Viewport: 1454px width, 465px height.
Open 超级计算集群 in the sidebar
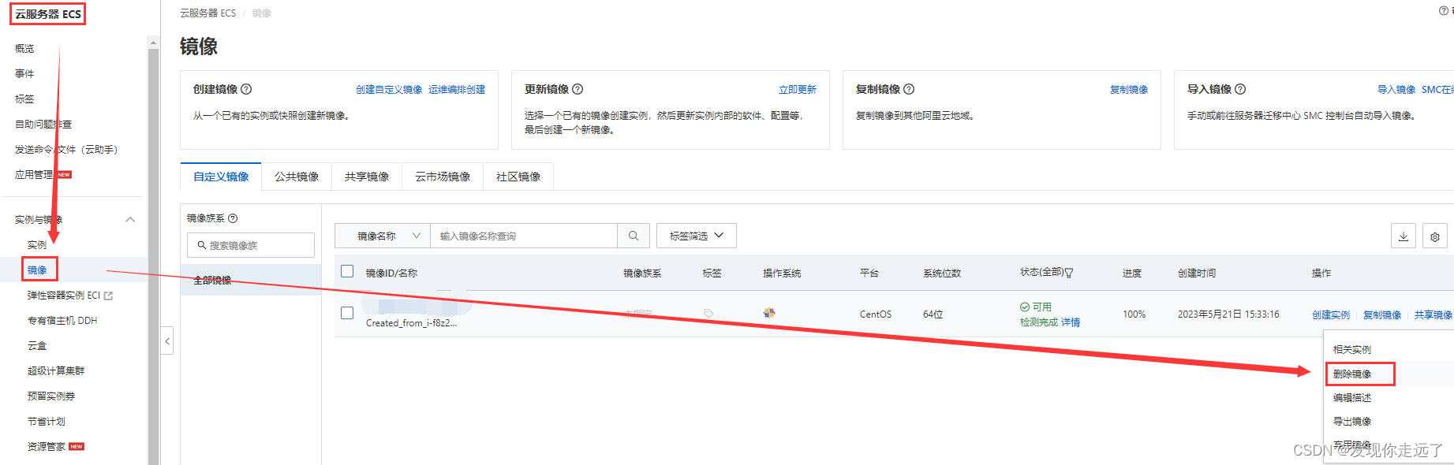pos(56,370)
